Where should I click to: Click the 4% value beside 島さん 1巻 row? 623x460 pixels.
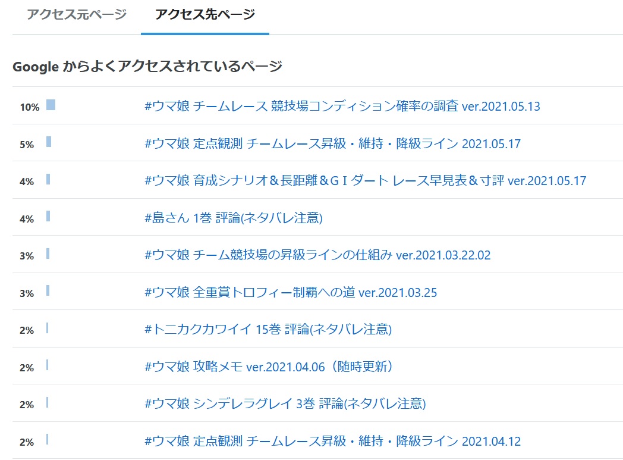point(27,219)
